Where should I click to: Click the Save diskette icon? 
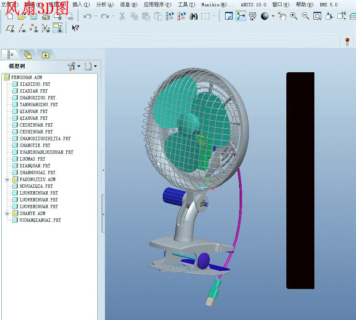coord(34,16)
